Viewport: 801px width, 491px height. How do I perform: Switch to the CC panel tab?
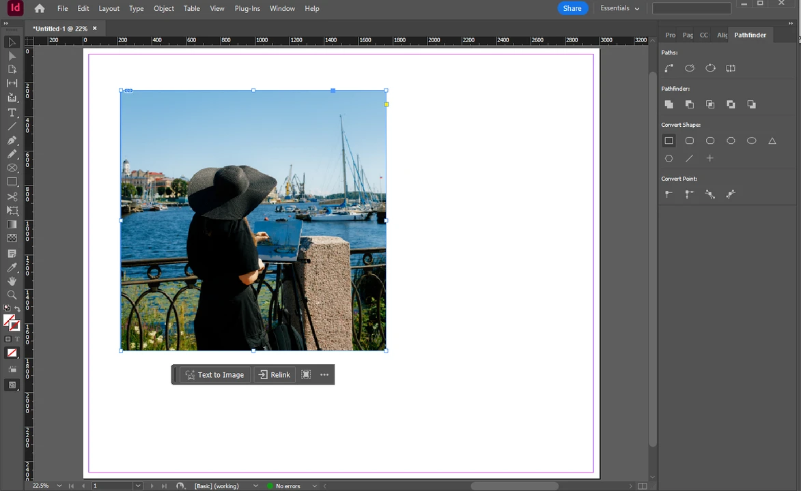[x=704, y=35]
